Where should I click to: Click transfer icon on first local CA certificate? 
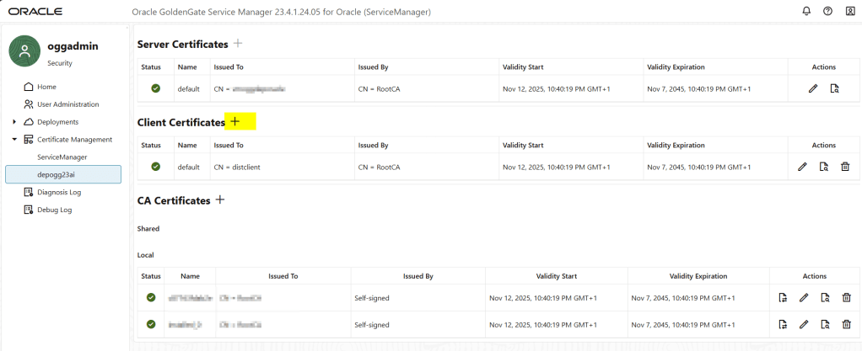(x=783, y=297)
